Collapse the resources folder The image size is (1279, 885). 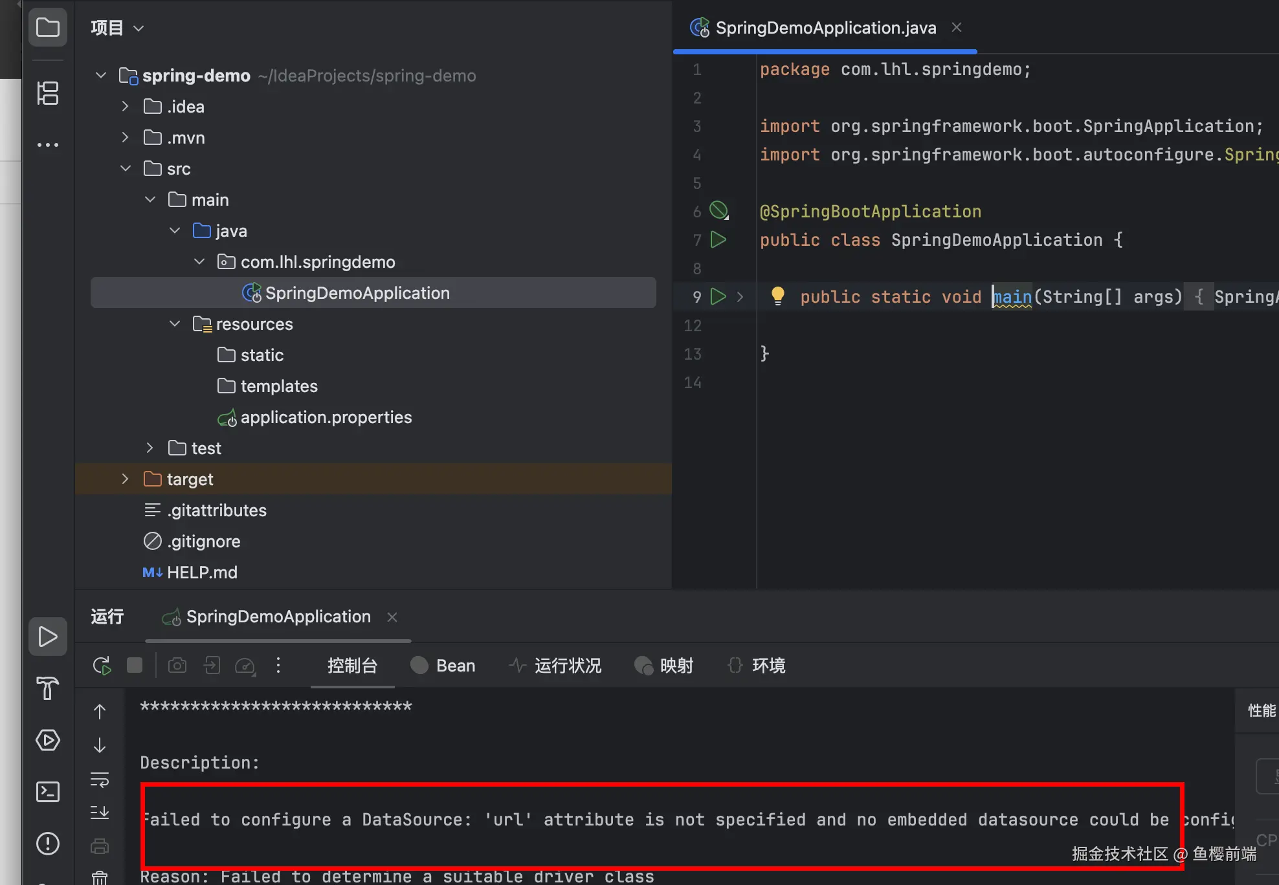pos(175,324)
